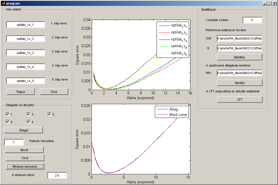Click the Mentés button
Screen dimensions: 278x185
(x=240, y=83)
